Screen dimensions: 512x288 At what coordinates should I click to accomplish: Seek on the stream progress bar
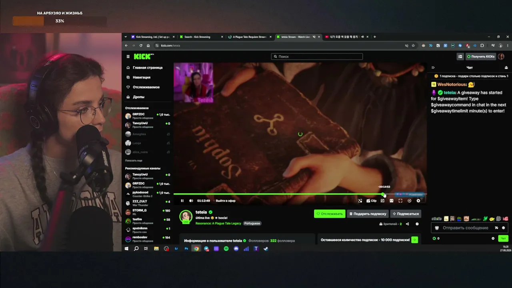(x=300, y=194)
